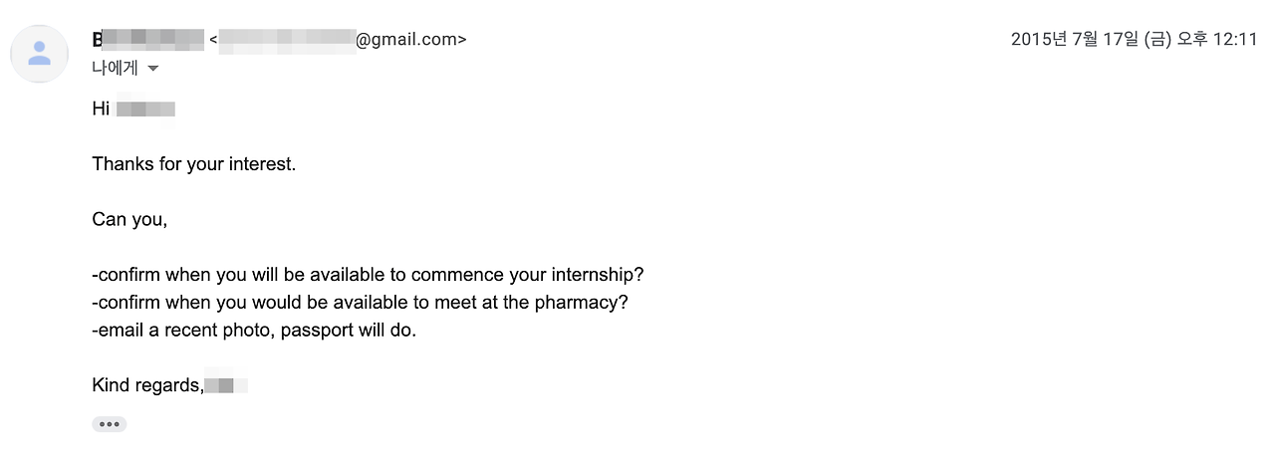Click the sender's profile avatar icon

39,54
